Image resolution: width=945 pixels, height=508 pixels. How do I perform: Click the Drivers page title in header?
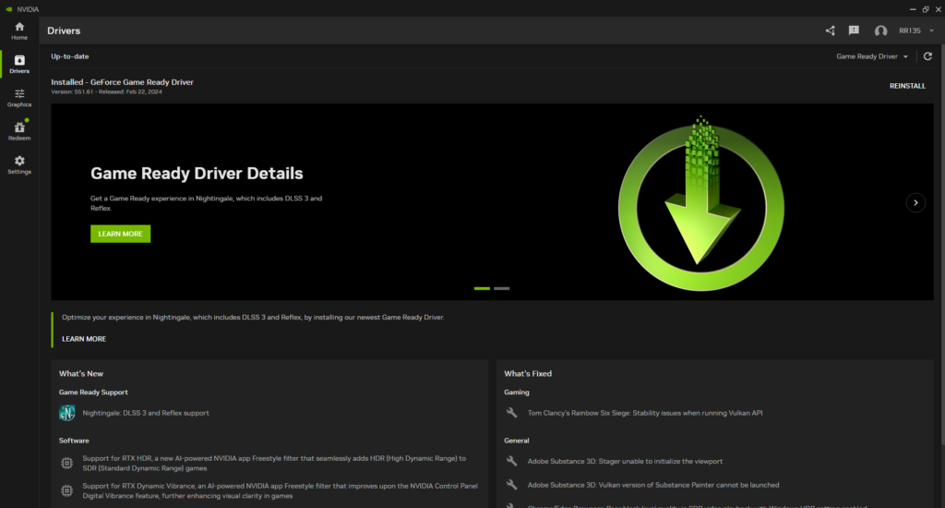click(x=64, y=30)
